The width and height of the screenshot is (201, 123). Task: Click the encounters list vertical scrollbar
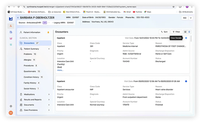pyautogui.click(x=191, y=39)
